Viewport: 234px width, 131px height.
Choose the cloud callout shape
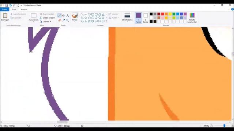click(x=103, y=21)
